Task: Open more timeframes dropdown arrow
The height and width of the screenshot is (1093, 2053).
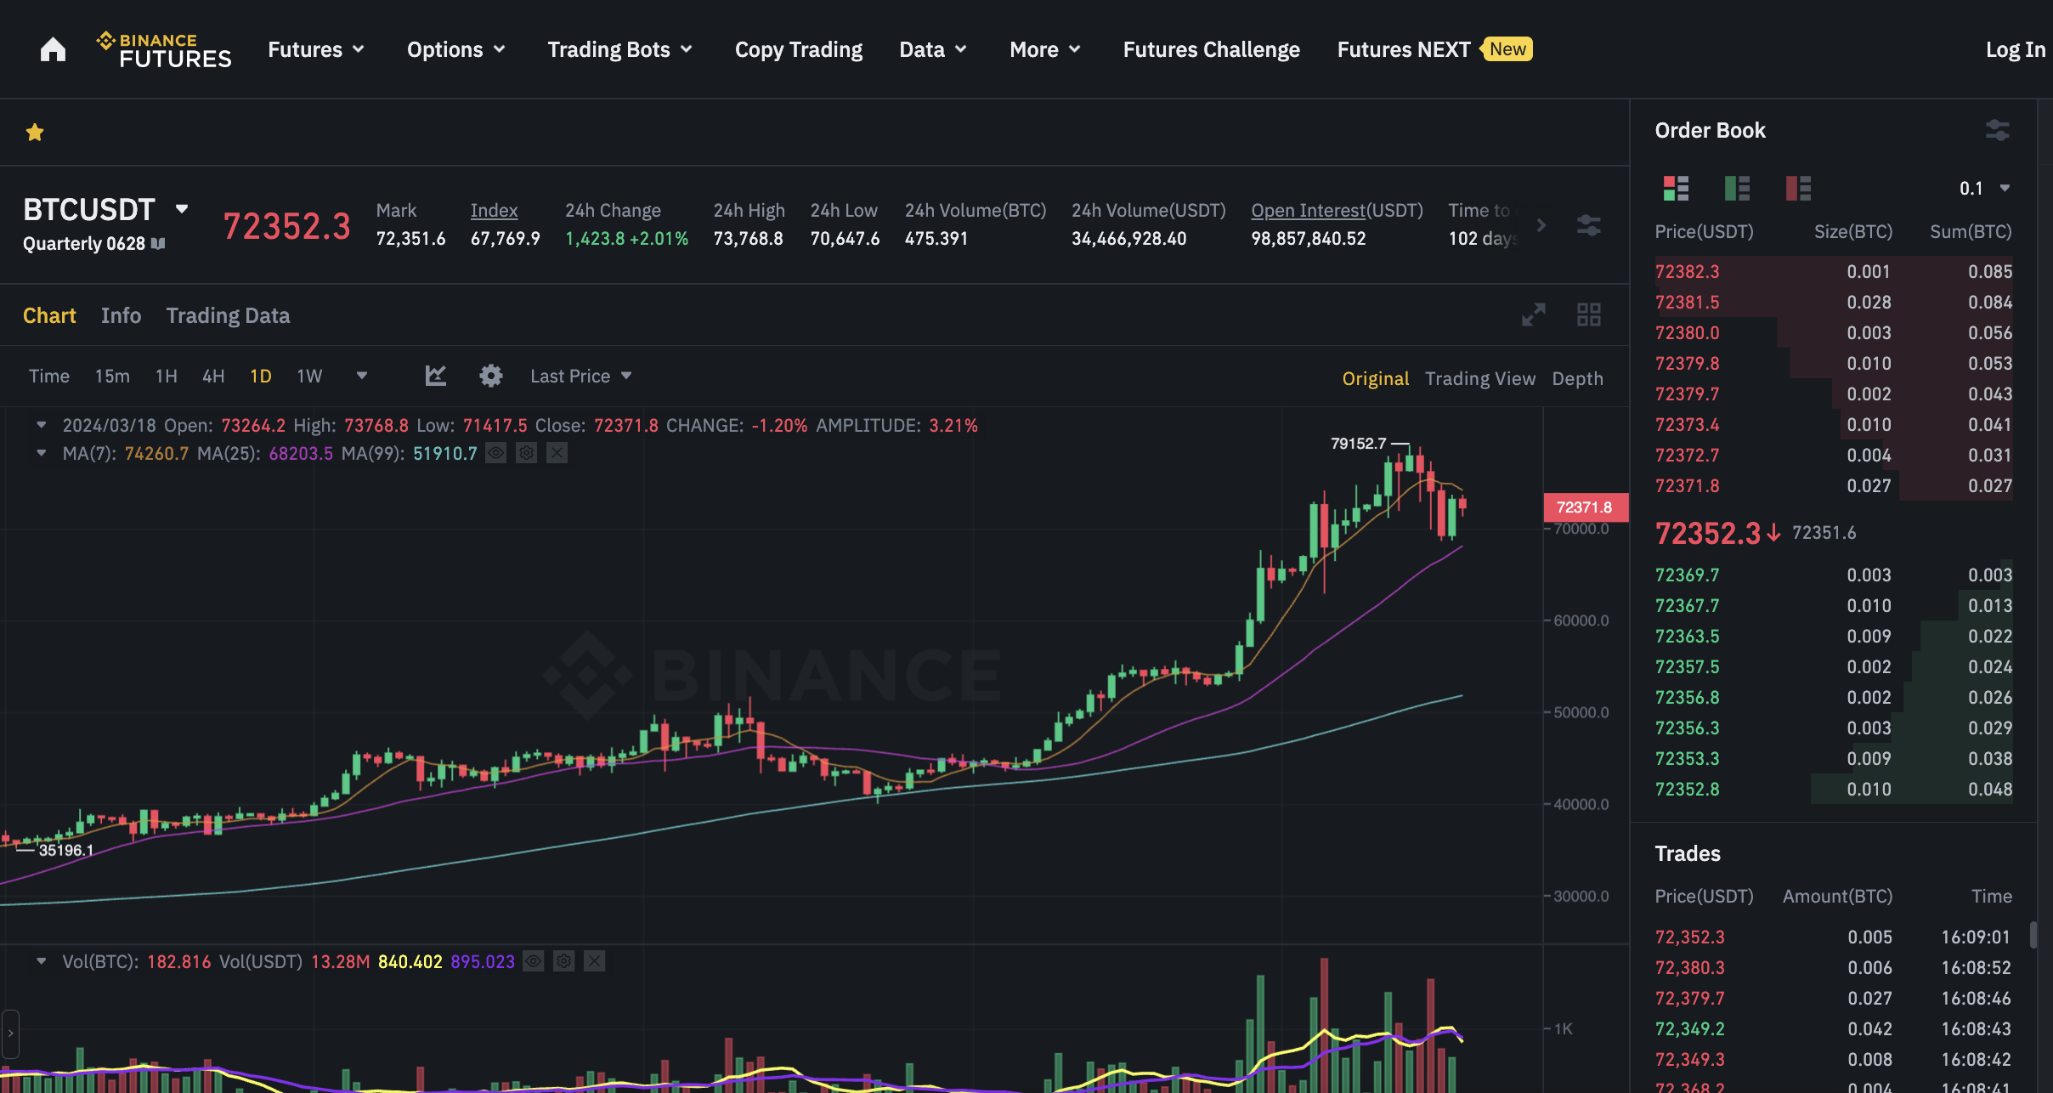Action: [362, 376]
